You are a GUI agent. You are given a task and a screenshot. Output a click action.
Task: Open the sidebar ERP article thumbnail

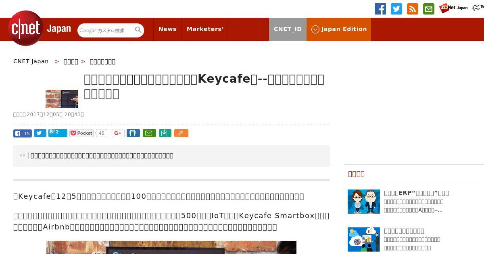pyautogui.click(x=364, y=202)
